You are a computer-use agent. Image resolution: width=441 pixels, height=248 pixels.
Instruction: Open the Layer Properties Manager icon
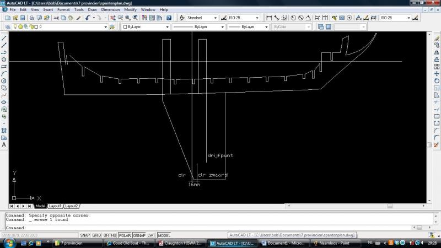point(8,26)
